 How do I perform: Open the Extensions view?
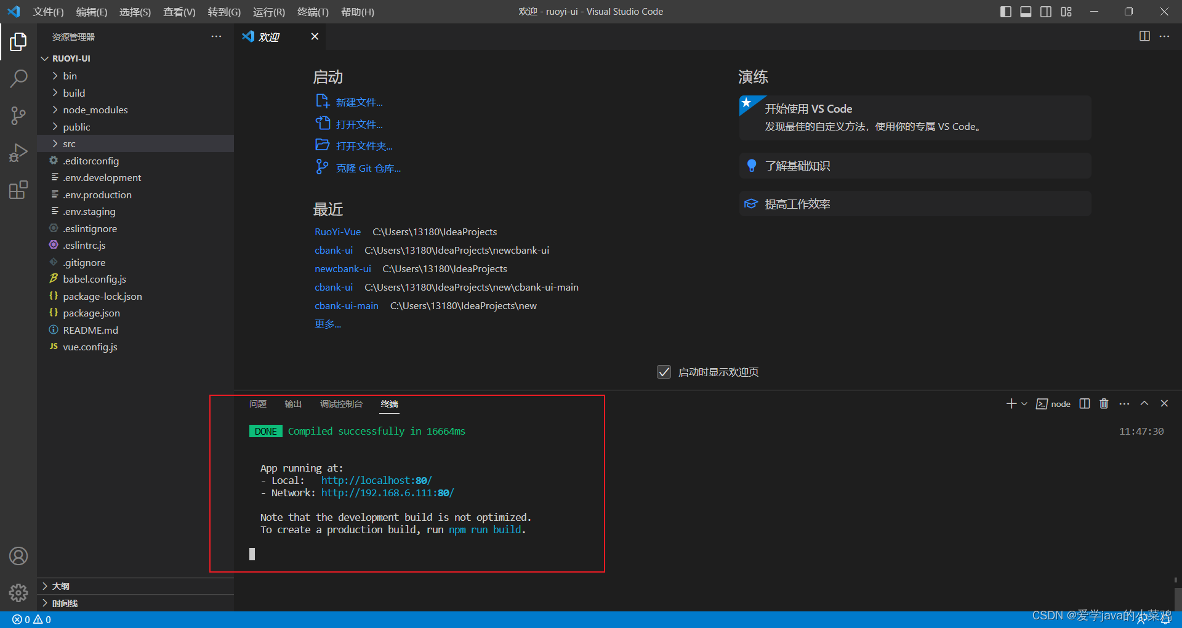click(18, 189)
